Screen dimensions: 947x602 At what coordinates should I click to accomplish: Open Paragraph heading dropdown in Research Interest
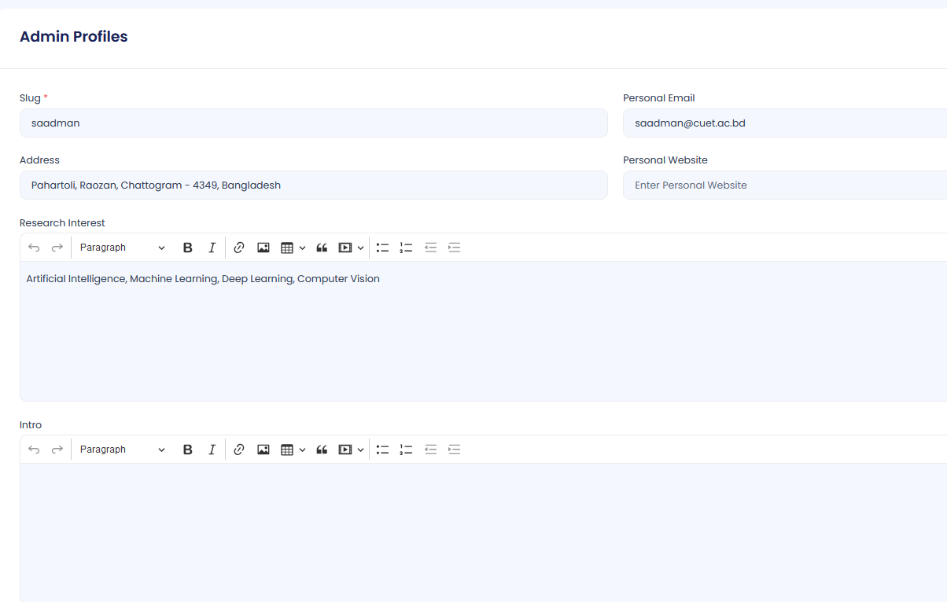[122, 248]
